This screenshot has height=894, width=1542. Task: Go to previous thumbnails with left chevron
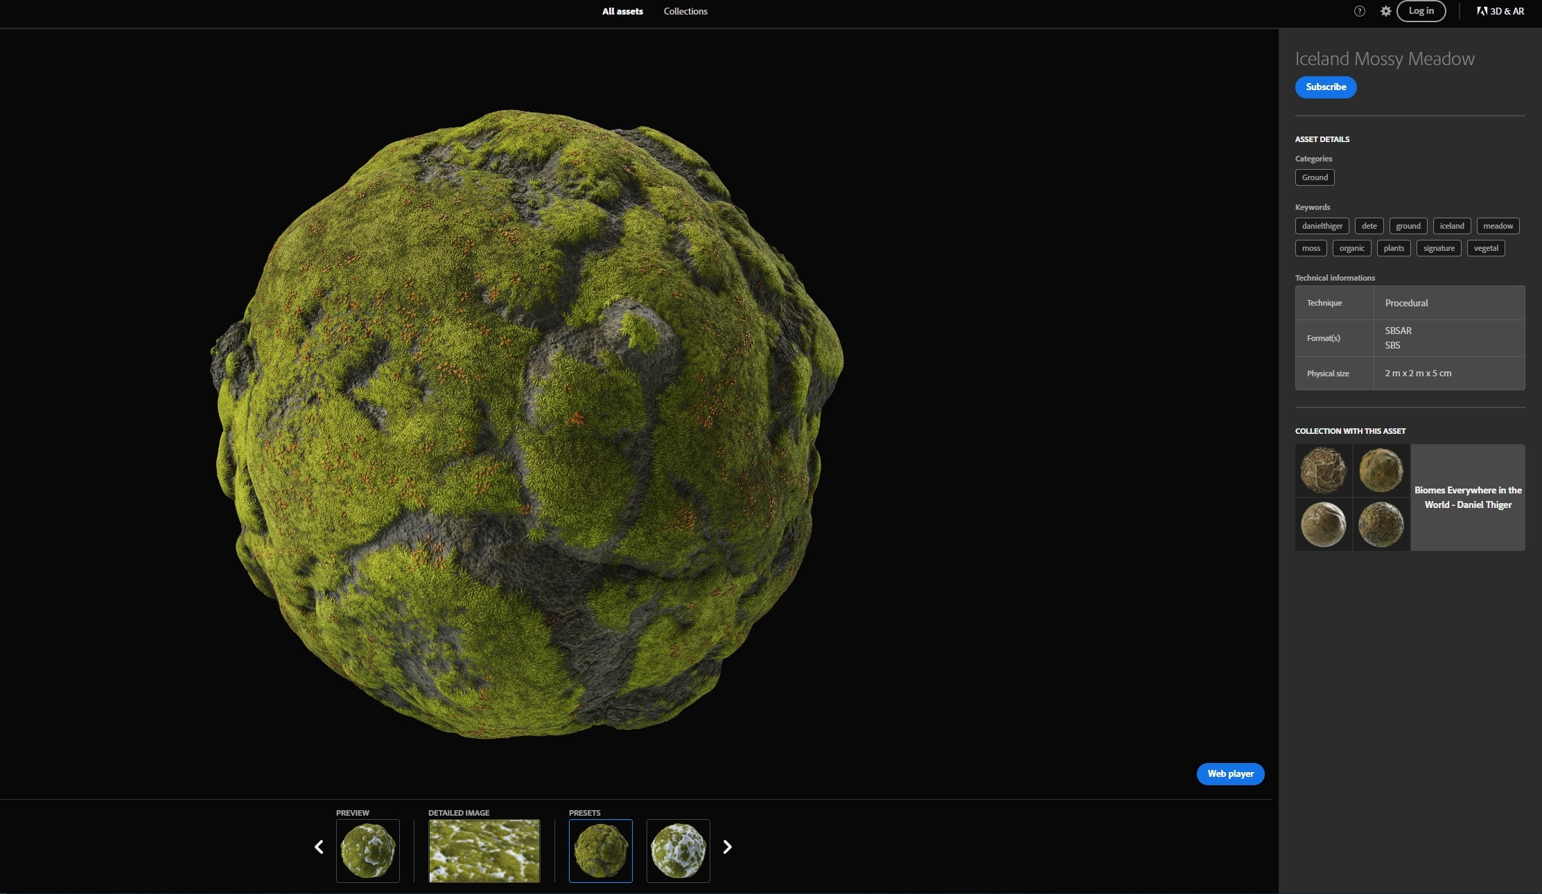319,847
